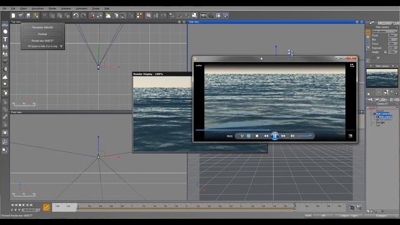Select Top camera in the layers tree
Viewport: 400px width, 225px height.
(x=386, y=119)
